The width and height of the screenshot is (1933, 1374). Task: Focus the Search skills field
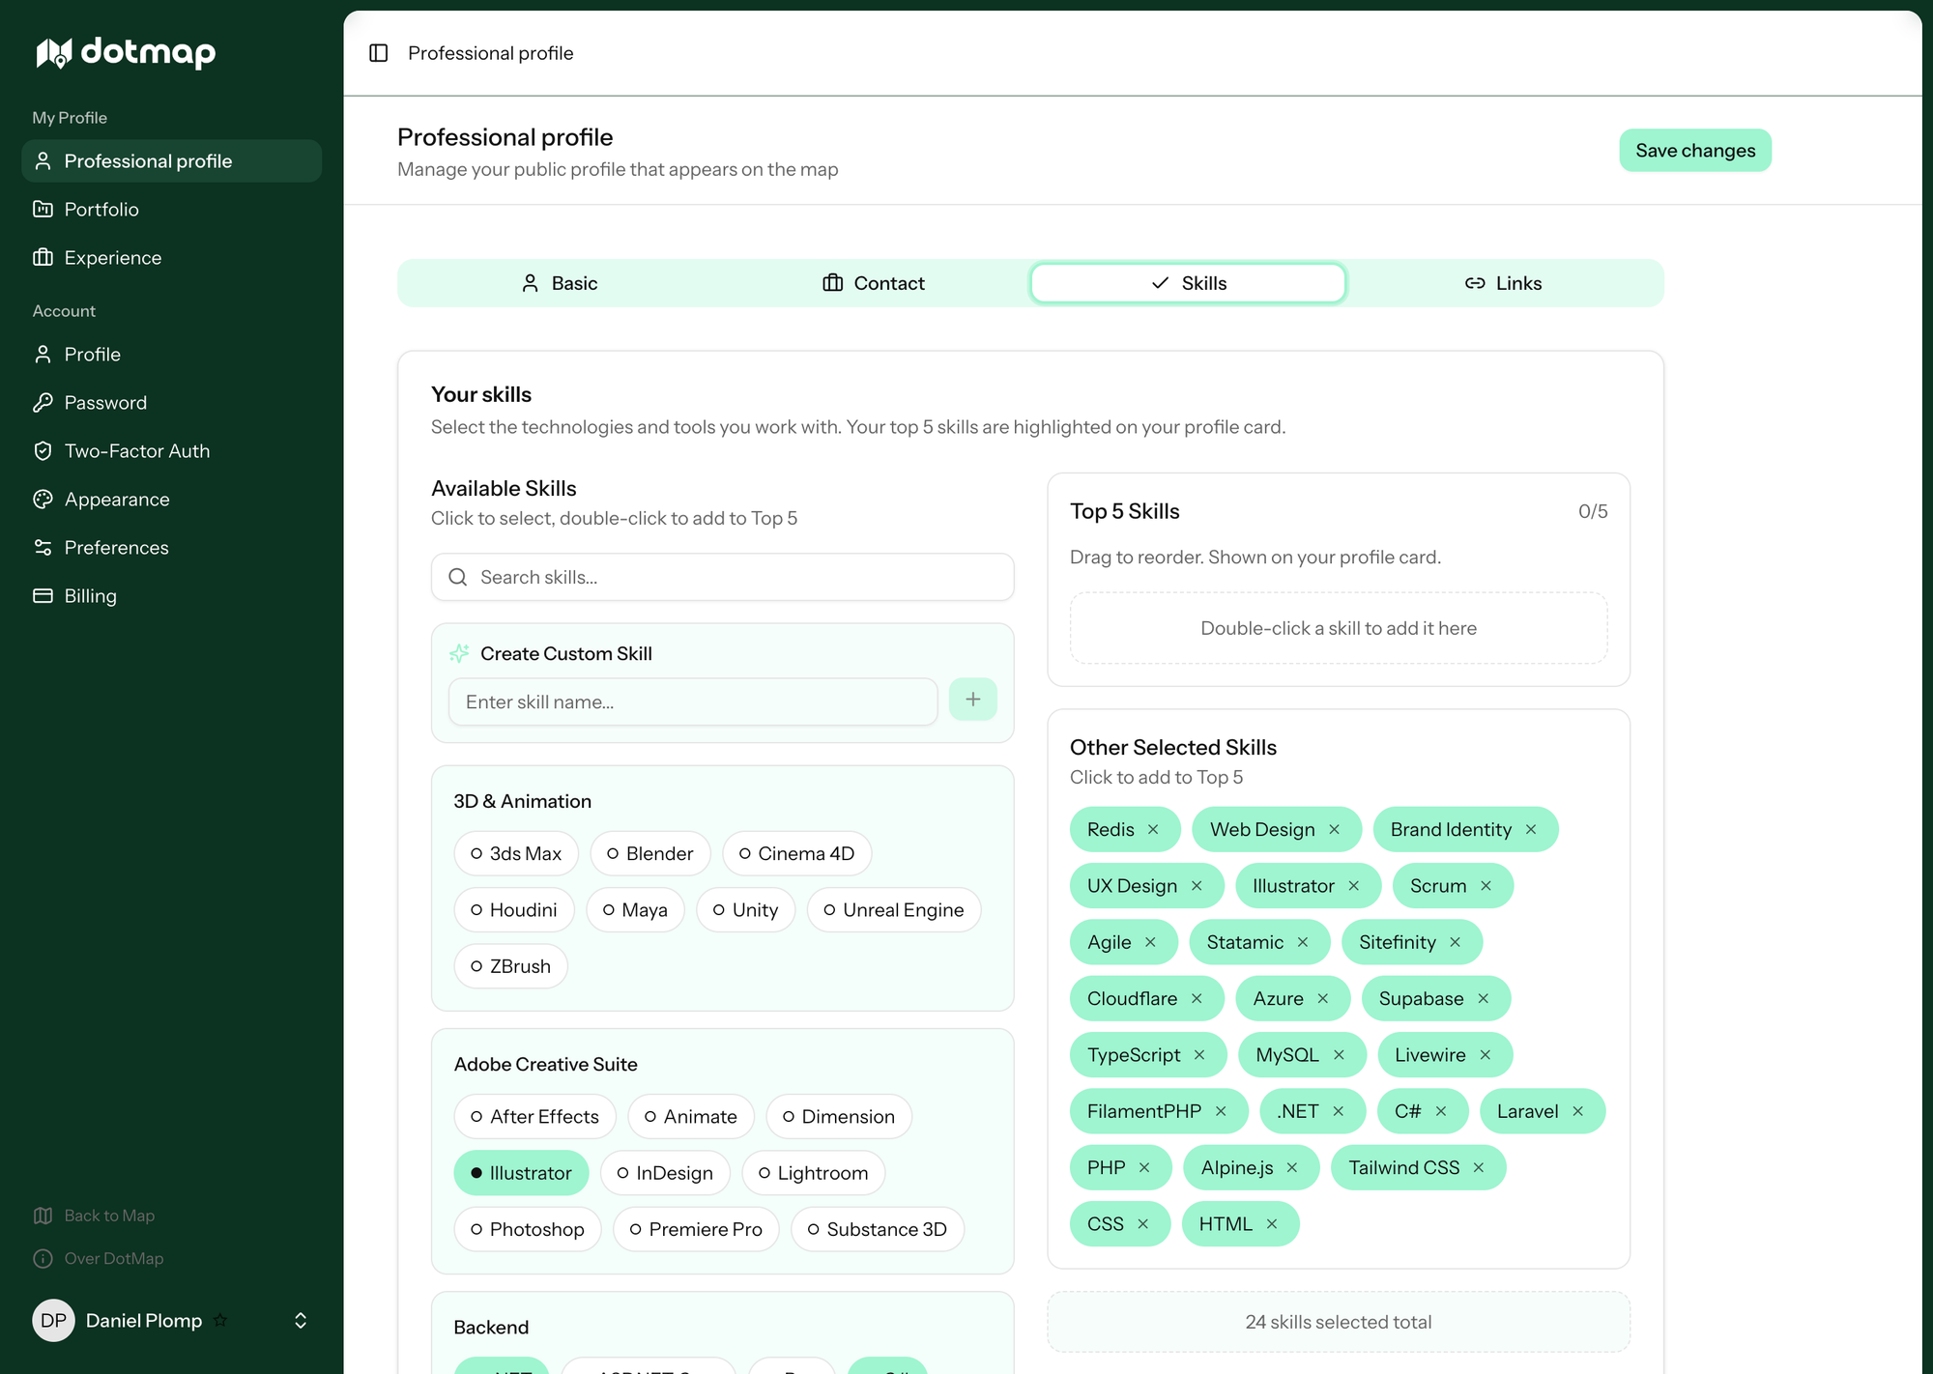click(722, 577)
